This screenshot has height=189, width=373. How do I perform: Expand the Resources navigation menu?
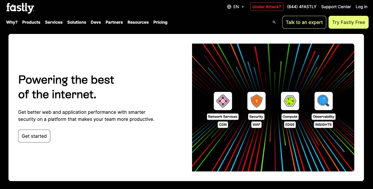[x=138, y=22]
